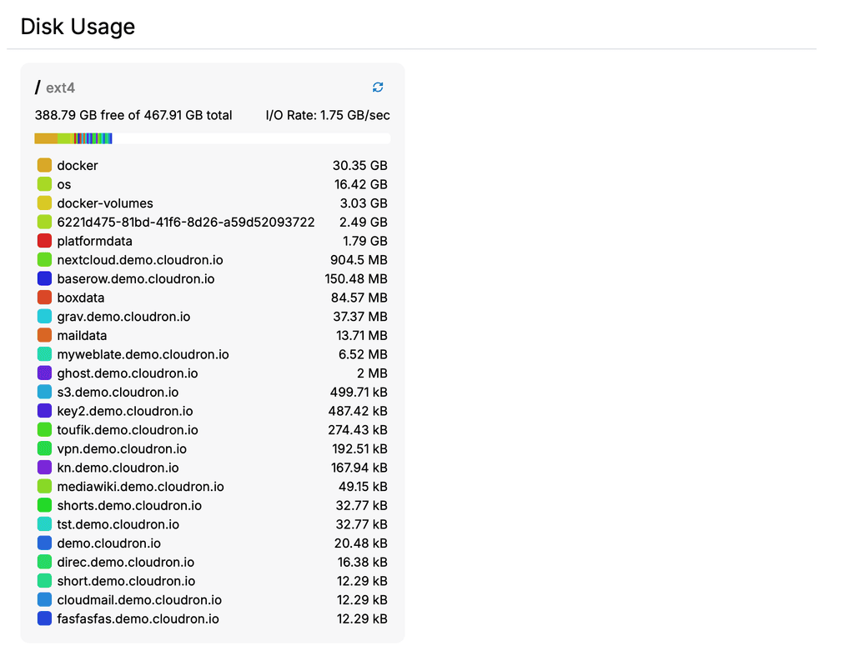The image size is (854, 661).
Task: Select baserow.demo.cloudron.io entry
Action: pos(135,278)
